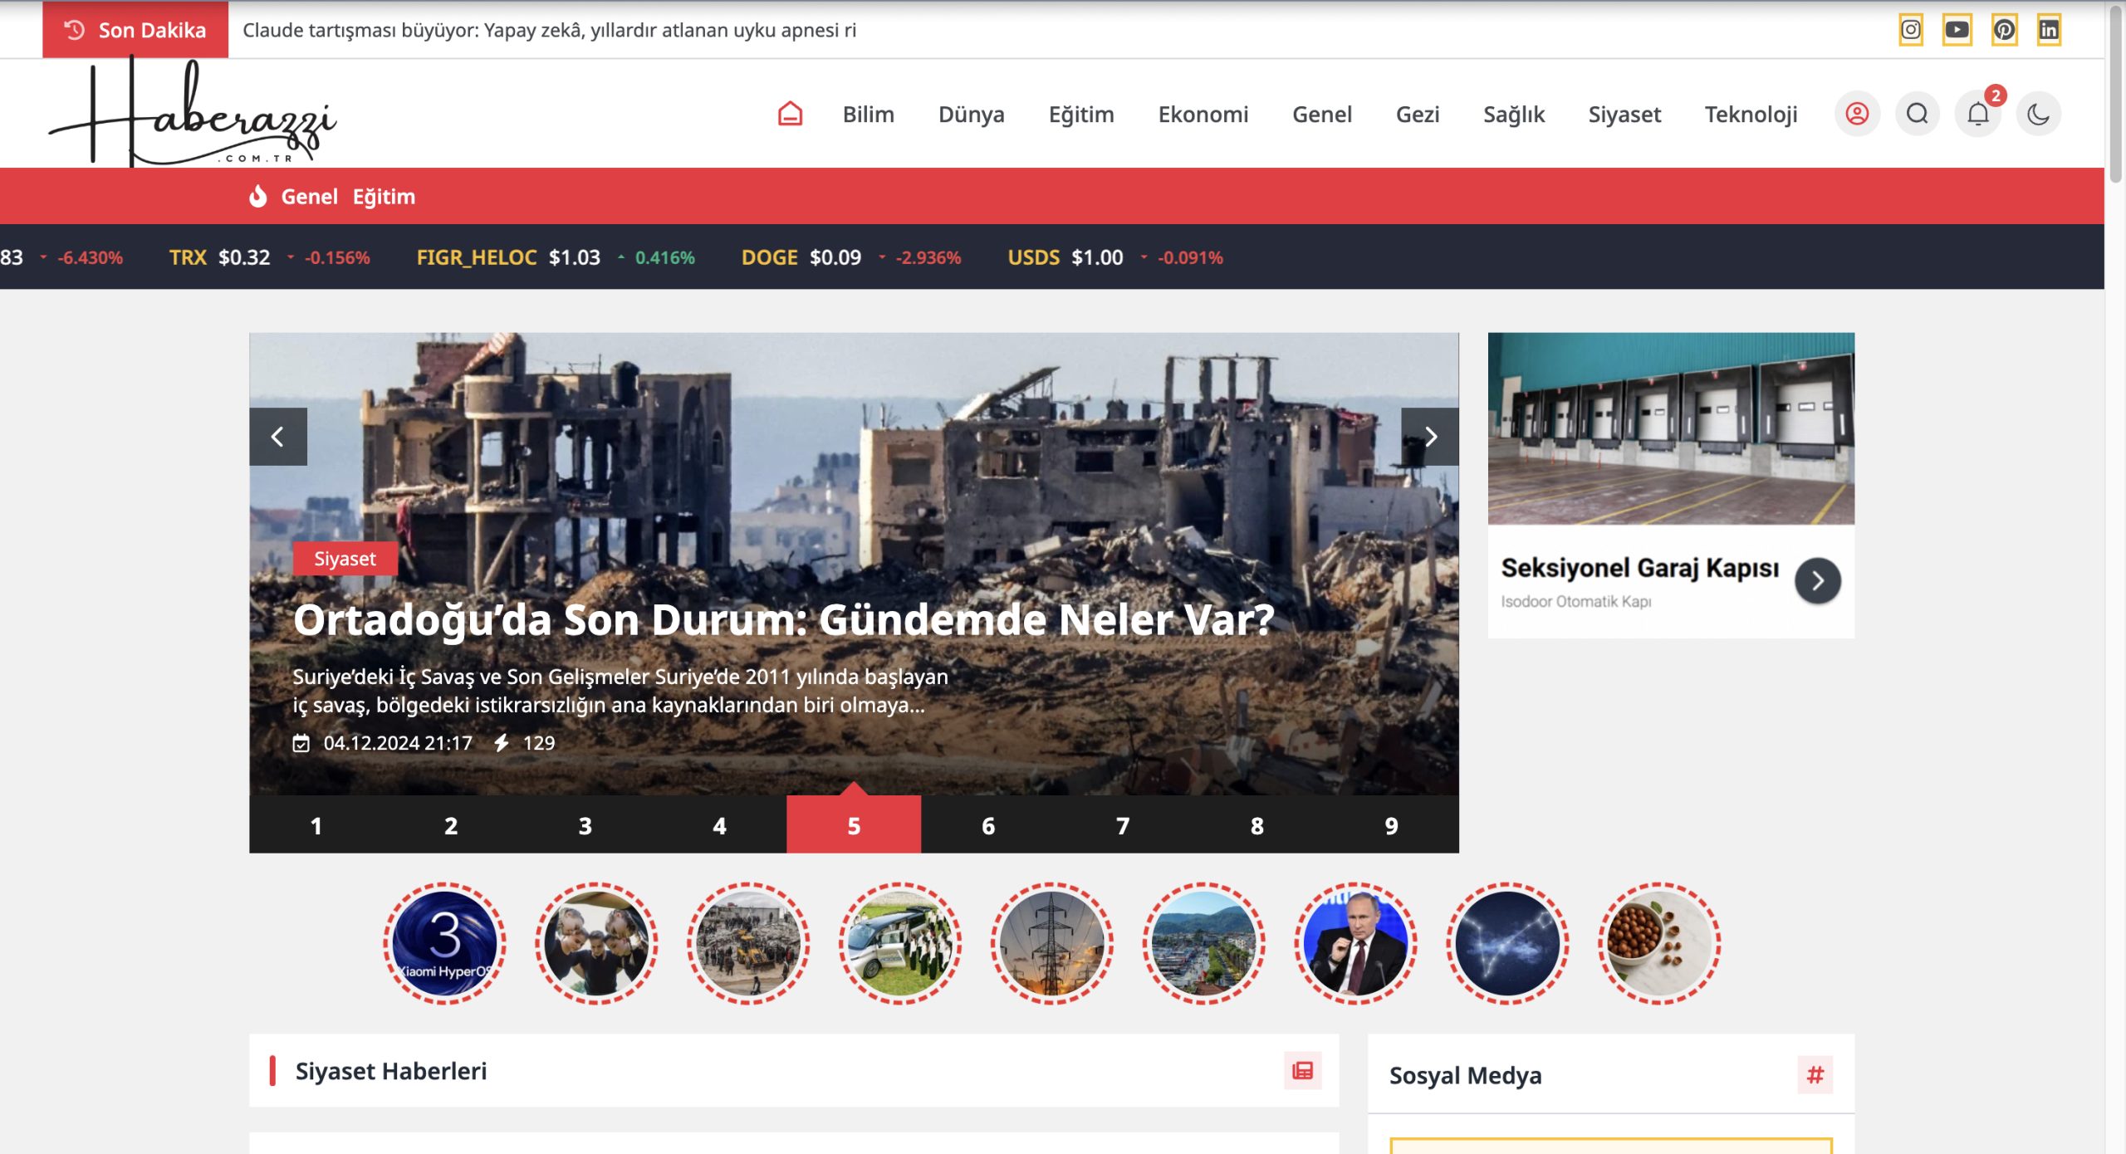The height and width of the screenshot is (1154, 2126).
Task: Open the search magnifier icon
Action: [1918, 114]
